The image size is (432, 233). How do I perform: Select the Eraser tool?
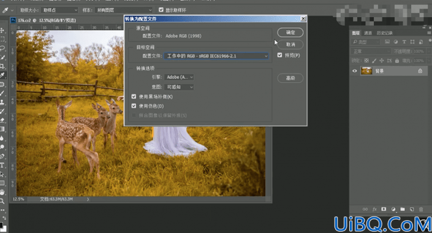tap(2, 120)
